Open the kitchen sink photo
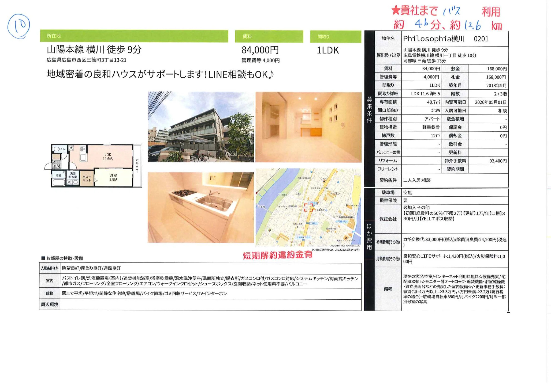 [201, 207]
